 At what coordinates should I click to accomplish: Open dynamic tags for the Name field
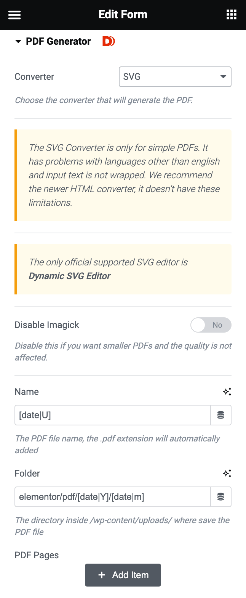(221, 415)
